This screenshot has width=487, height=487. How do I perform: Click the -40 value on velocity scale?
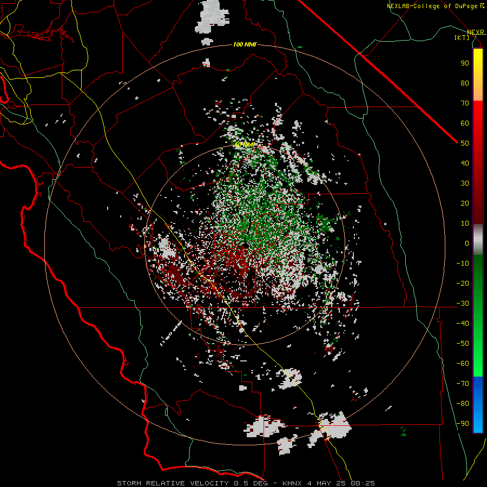(463, 324)
